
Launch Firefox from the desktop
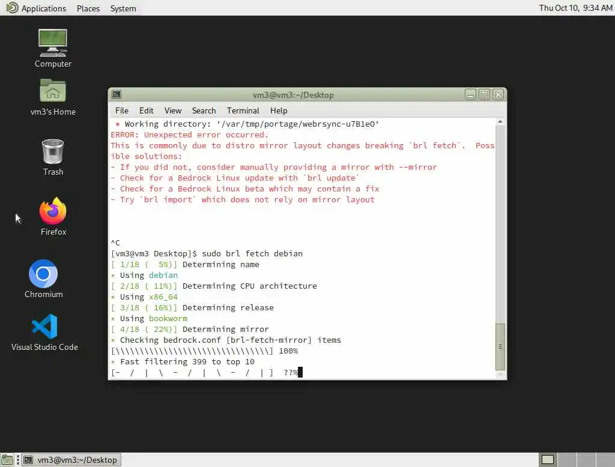pyautogui.click(x=53, y=217)
